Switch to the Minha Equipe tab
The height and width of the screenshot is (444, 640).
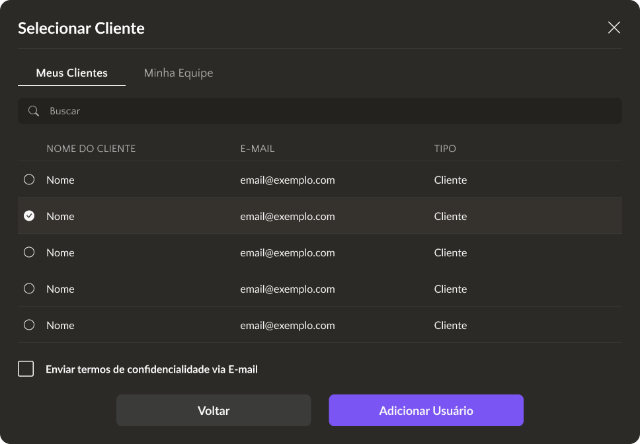179,73
